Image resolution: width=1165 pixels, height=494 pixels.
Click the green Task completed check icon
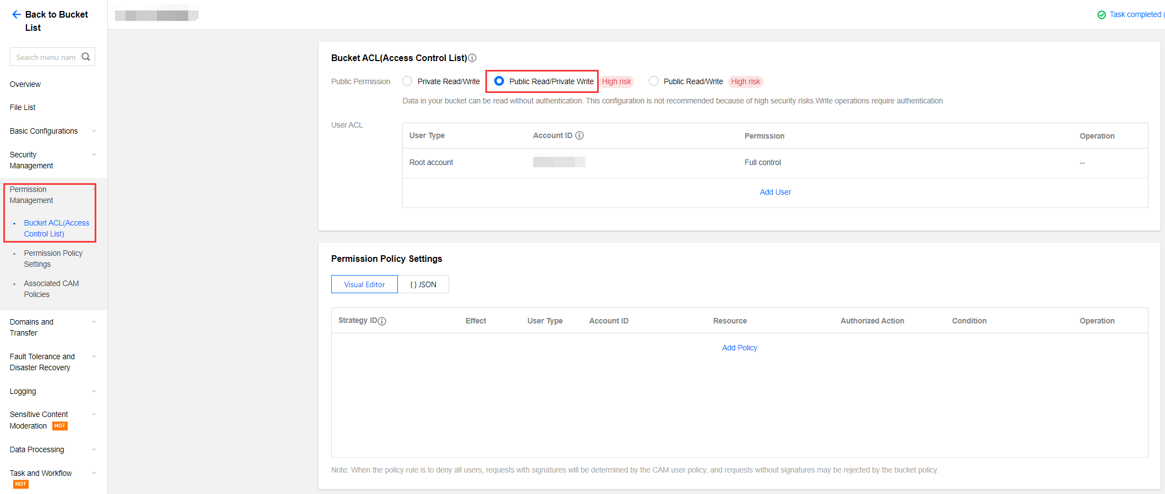click(x=1101, y=15)
